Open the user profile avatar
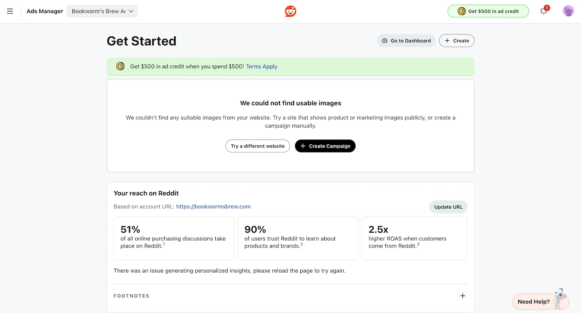 568,11
